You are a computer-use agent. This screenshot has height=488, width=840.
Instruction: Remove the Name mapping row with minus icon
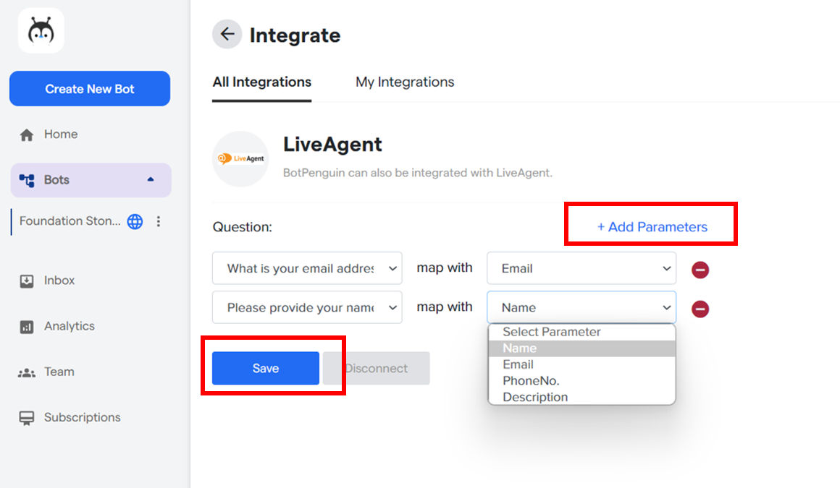pos(700,309)
